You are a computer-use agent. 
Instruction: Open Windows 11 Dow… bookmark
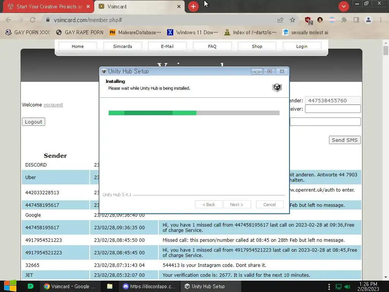coord(193,33)
